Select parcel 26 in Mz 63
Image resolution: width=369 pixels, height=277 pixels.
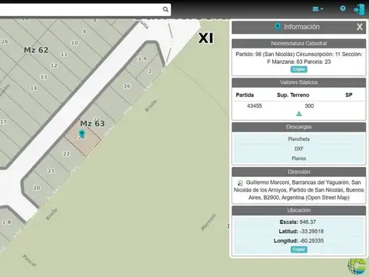(x=127, y=86)
